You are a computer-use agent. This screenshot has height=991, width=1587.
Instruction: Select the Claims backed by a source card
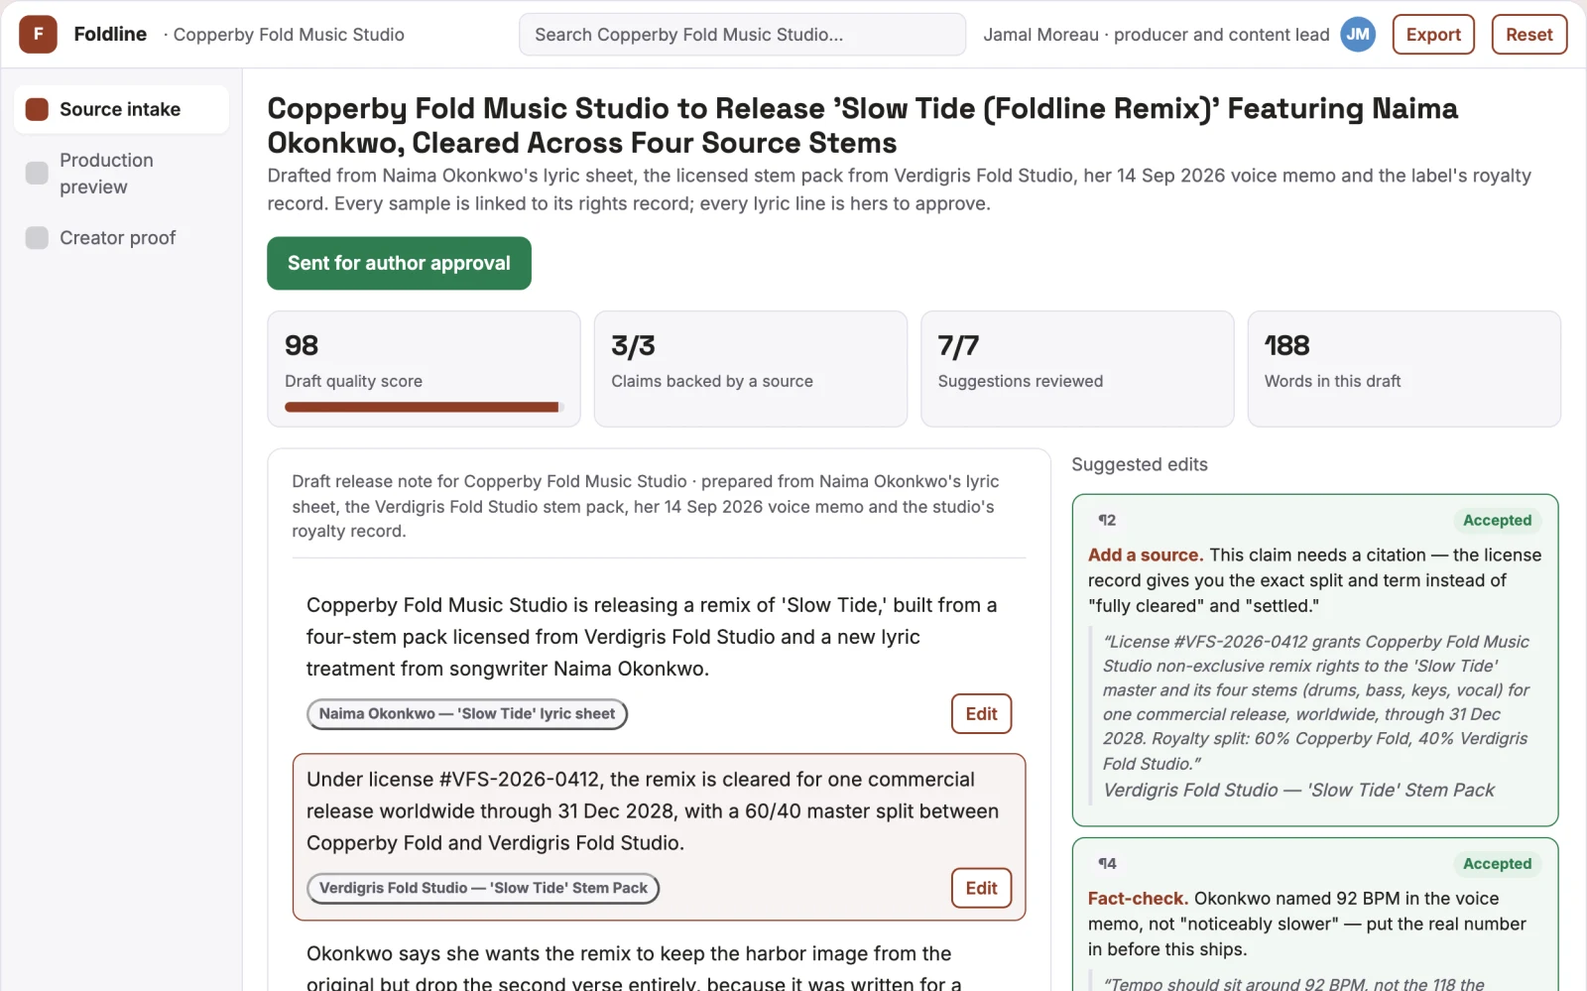click(x=751, y=369)
